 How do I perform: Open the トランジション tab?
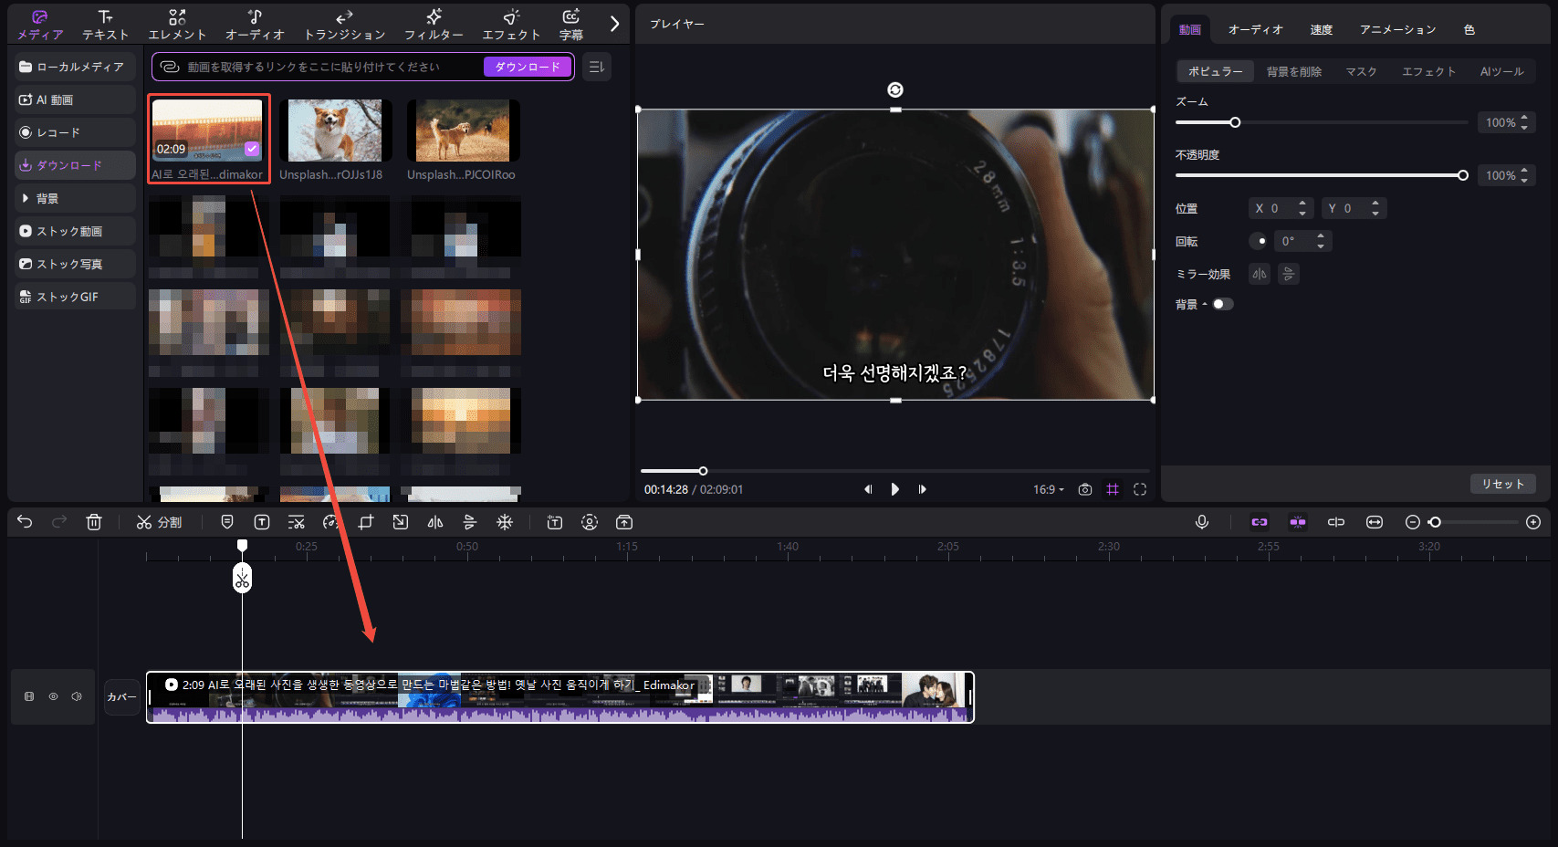(x=344, y=25)
